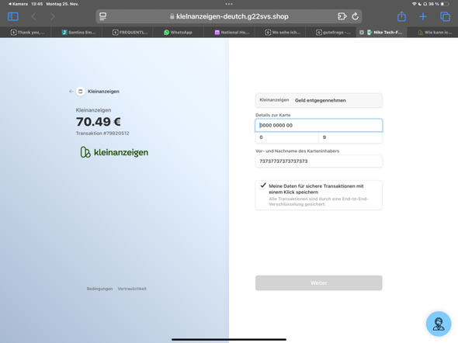Close the Nike Tech-F tab
458x343 pixels.
tap(362, 33)
